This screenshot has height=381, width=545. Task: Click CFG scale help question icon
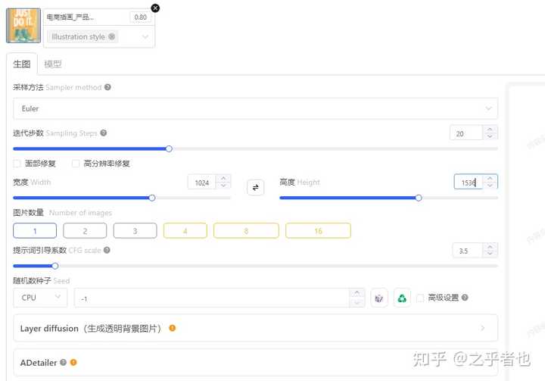[107, 250]
